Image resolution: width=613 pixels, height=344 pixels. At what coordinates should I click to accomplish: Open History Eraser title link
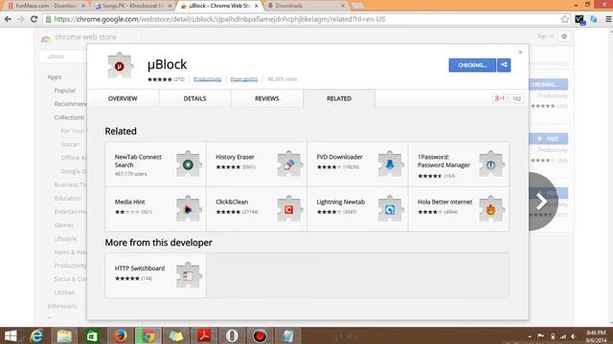pyautogui.click(x=235, y=157)
